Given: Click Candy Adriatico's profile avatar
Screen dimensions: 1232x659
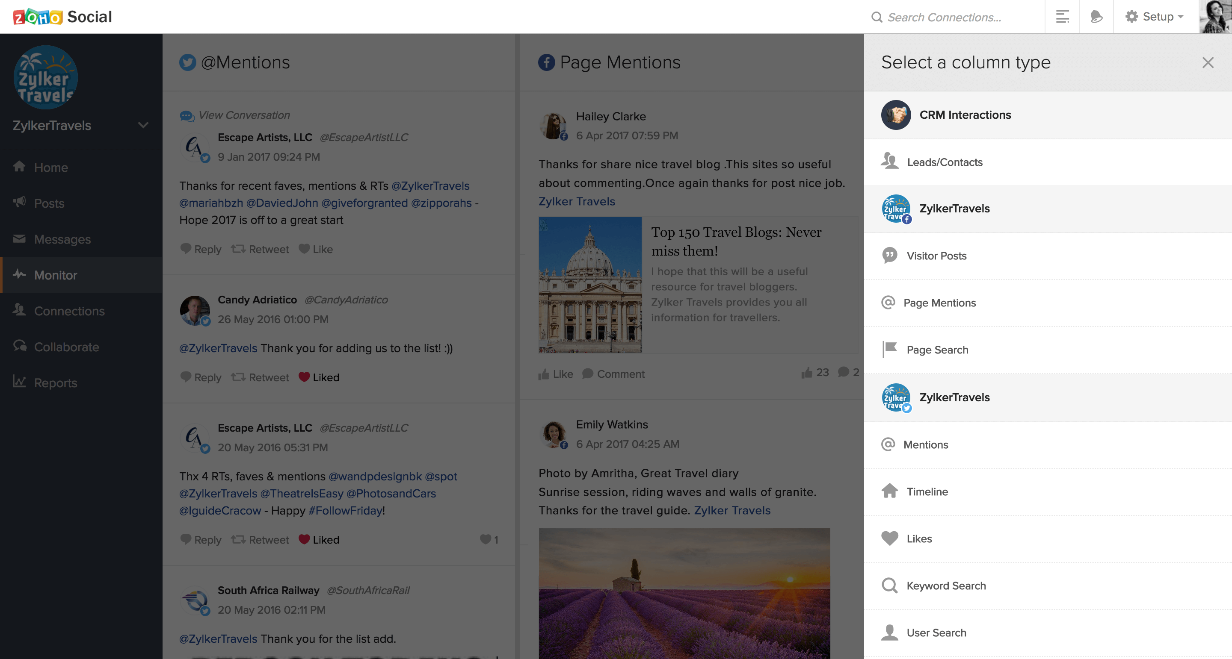Looking at the screenshot, I should pos(195,310).
